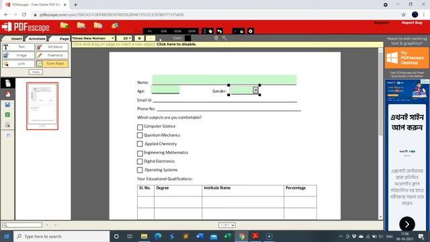
Task: Open Microsoft Word from taskbar
Action: coord(200,236)
